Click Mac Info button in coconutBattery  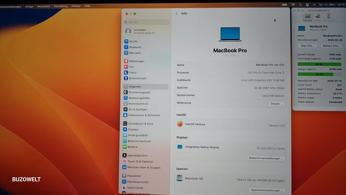[307, 46]
